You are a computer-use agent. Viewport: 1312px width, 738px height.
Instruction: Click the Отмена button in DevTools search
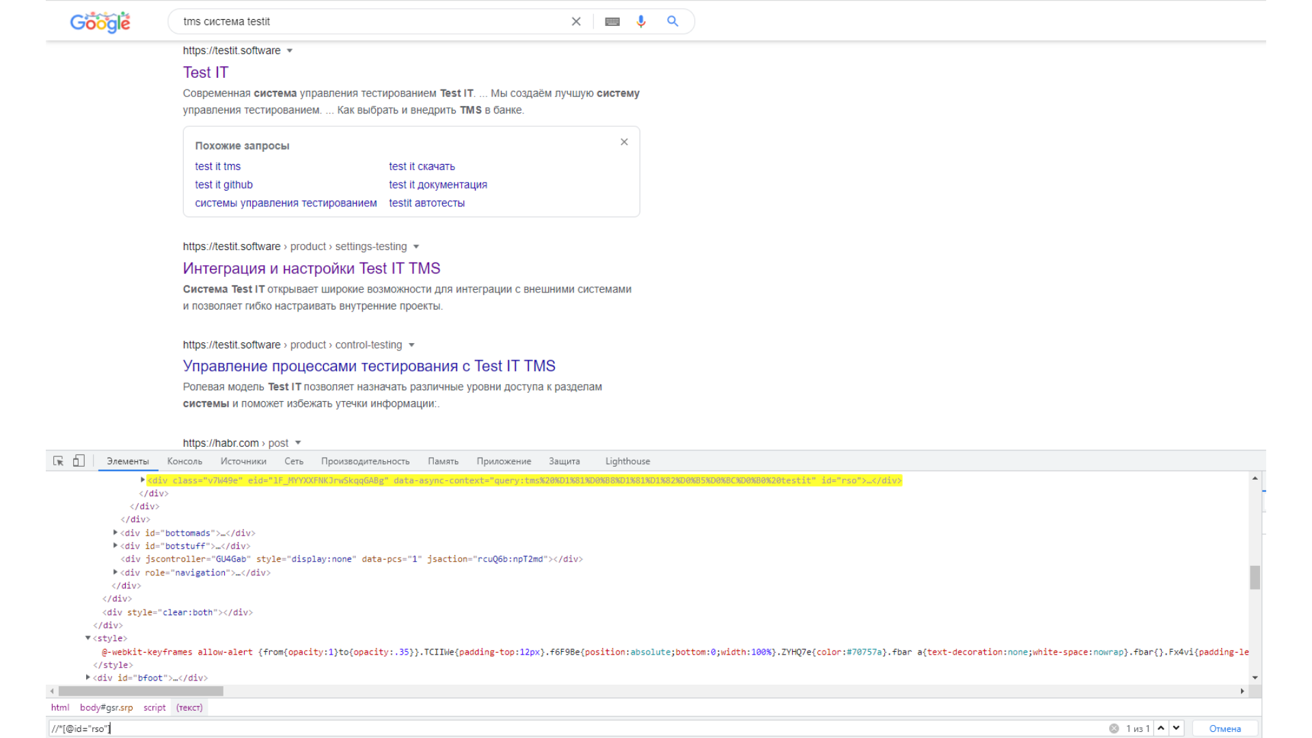(1225, 728)
